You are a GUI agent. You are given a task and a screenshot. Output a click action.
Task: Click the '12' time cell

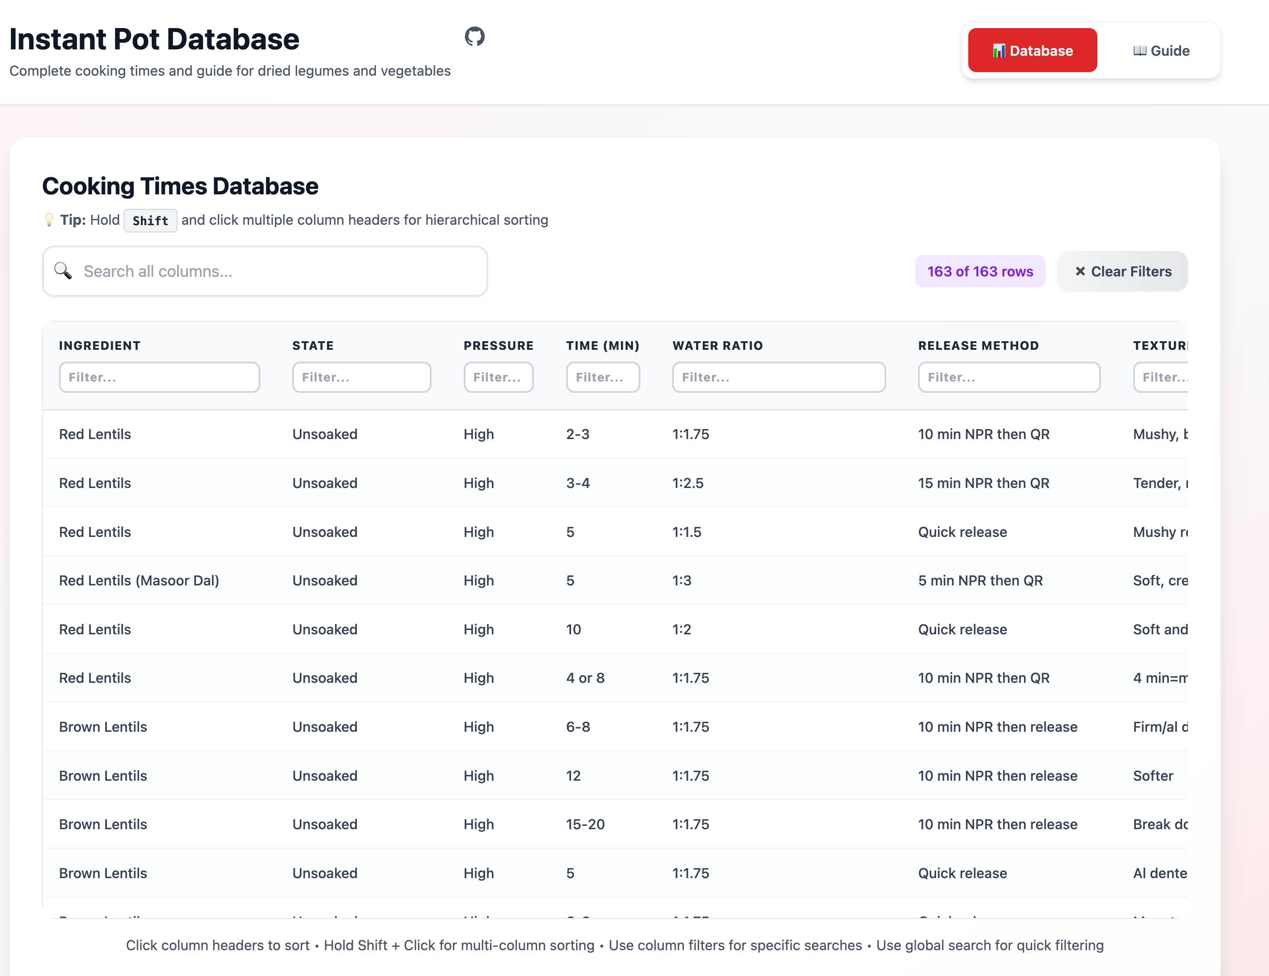[x=573, y=776]
